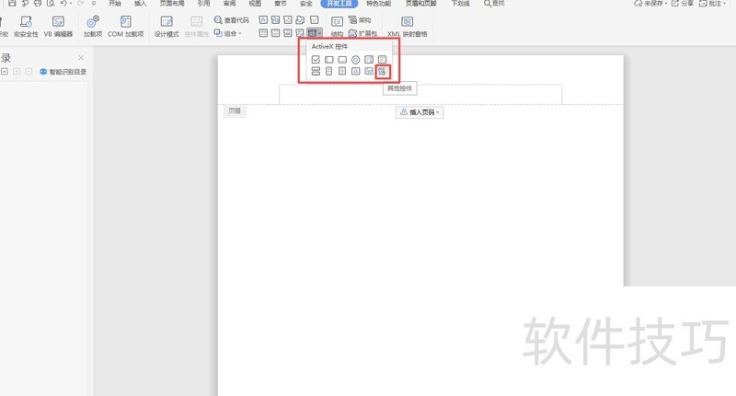This screenshot has height=396, width=736.
Task: Insert plain text content control icon
Action: [275, 19]
